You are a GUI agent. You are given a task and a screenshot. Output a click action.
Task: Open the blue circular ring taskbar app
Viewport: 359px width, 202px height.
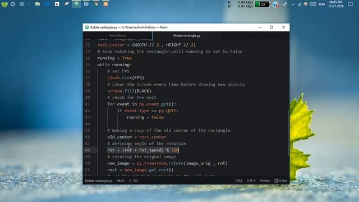(86, 4)
